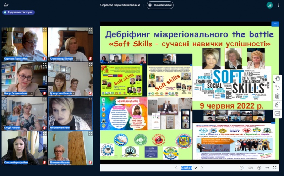Expand Сергеєва Лариса webcam to fullscreen
Screen dimensions: 284x176
pyautogui.click(x=44, y=30)
